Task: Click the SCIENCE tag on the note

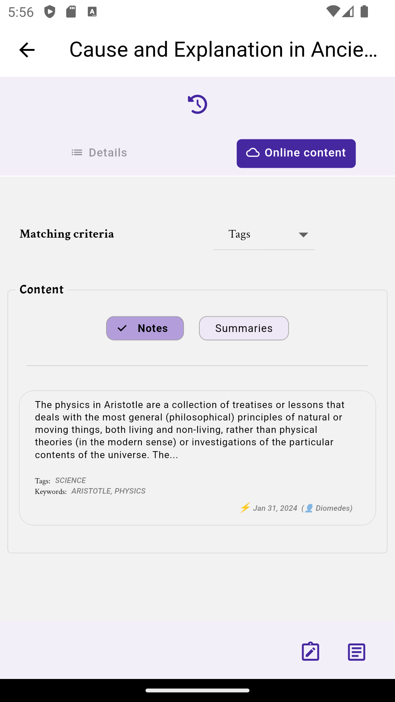Action: point(71,480)
